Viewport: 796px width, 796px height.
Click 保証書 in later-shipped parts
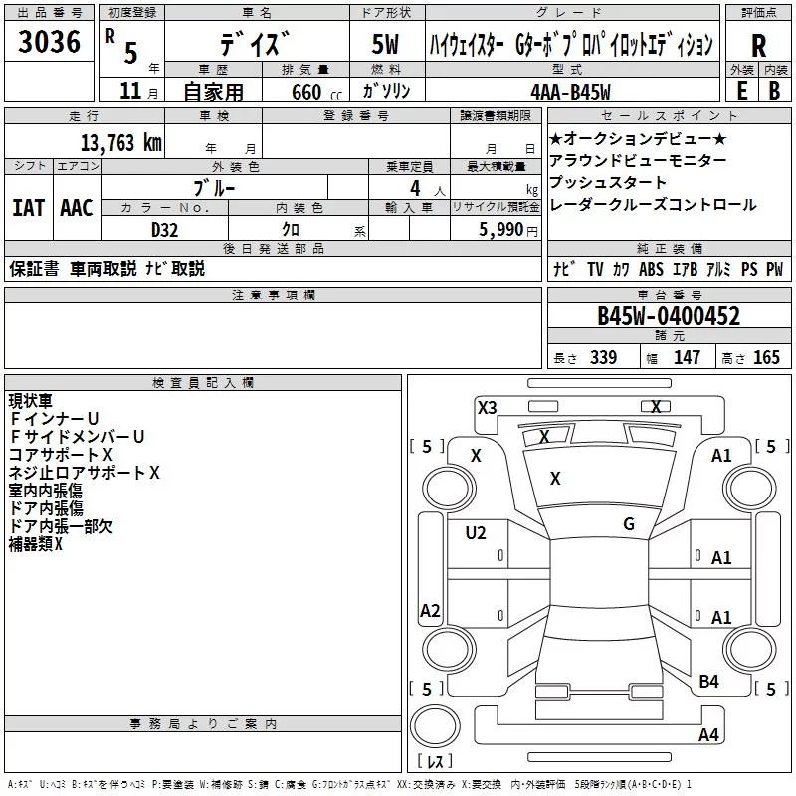(34, 268)
